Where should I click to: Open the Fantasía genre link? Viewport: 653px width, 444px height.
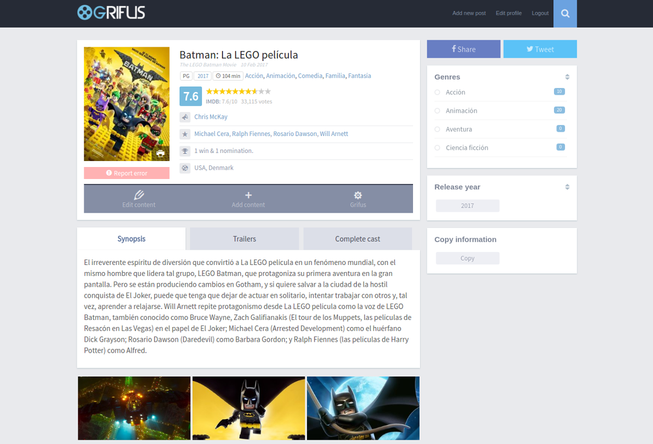(360, 76)
